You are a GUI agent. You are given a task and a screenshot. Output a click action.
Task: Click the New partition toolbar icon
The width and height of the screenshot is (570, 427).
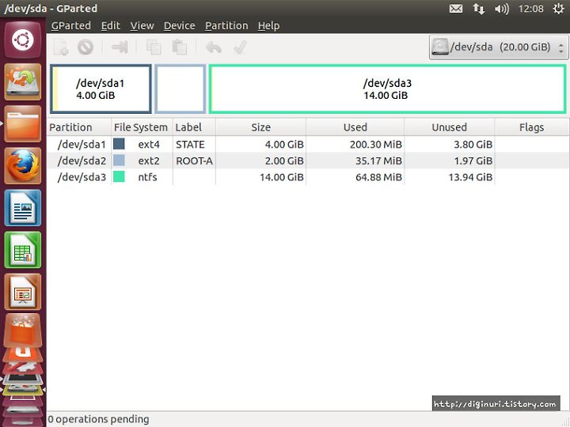(61, 47)
